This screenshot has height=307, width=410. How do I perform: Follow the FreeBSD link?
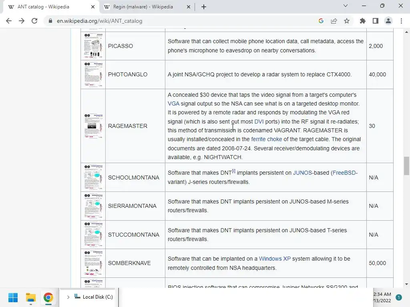344,173
